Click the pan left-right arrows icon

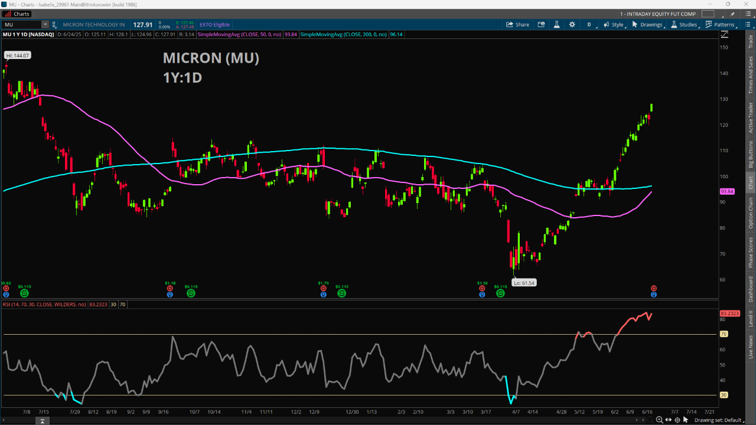(668, 420)
